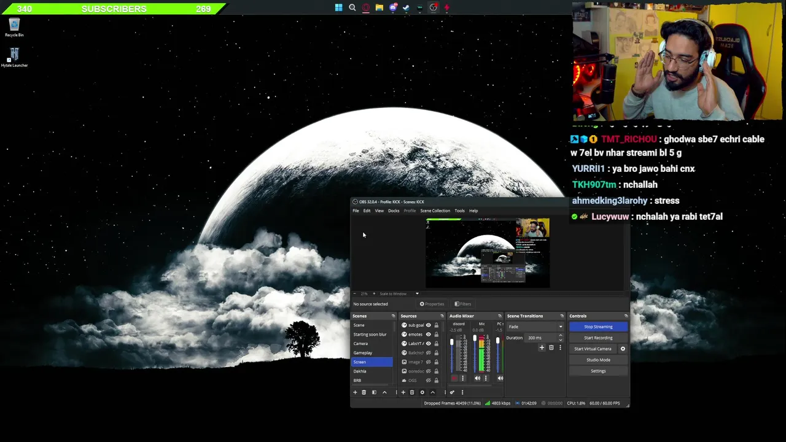Pop out the Scenes dock icon
Screen dimensions: 786x442
tap(394, 316)
